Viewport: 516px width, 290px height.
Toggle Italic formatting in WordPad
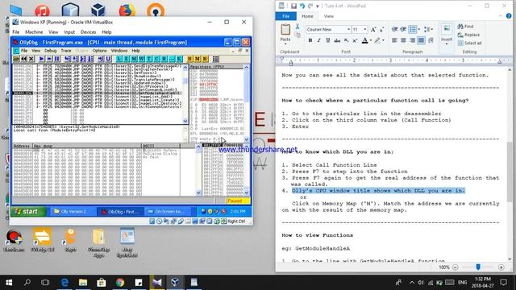point(319,40)
